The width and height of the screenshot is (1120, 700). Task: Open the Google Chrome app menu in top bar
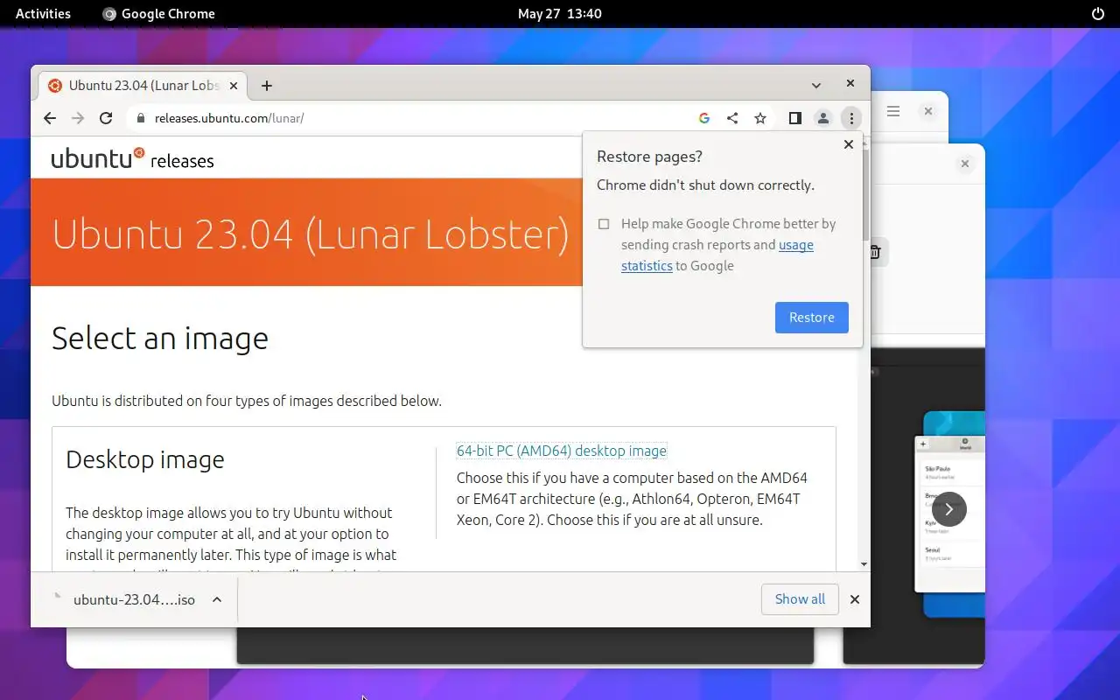coord(158,13)
